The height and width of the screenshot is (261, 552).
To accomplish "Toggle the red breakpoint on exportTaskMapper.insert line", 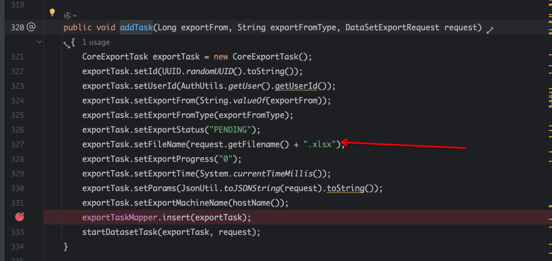I will tap(20, 217).
